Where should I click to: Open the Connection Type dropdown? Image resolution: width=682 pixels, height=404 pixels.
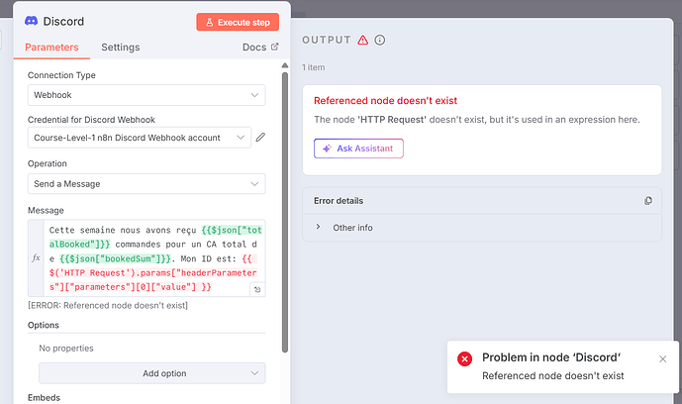[146, 95]
